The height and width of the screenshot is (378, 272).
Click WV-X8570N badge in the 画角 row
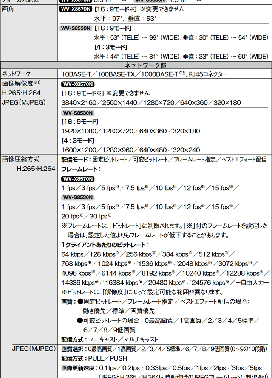76,9
